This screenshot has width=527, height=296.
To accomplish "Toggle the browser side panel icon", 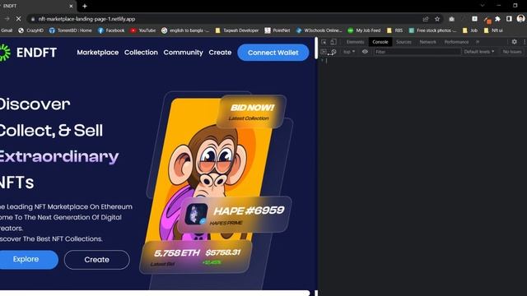I will 509,19.
